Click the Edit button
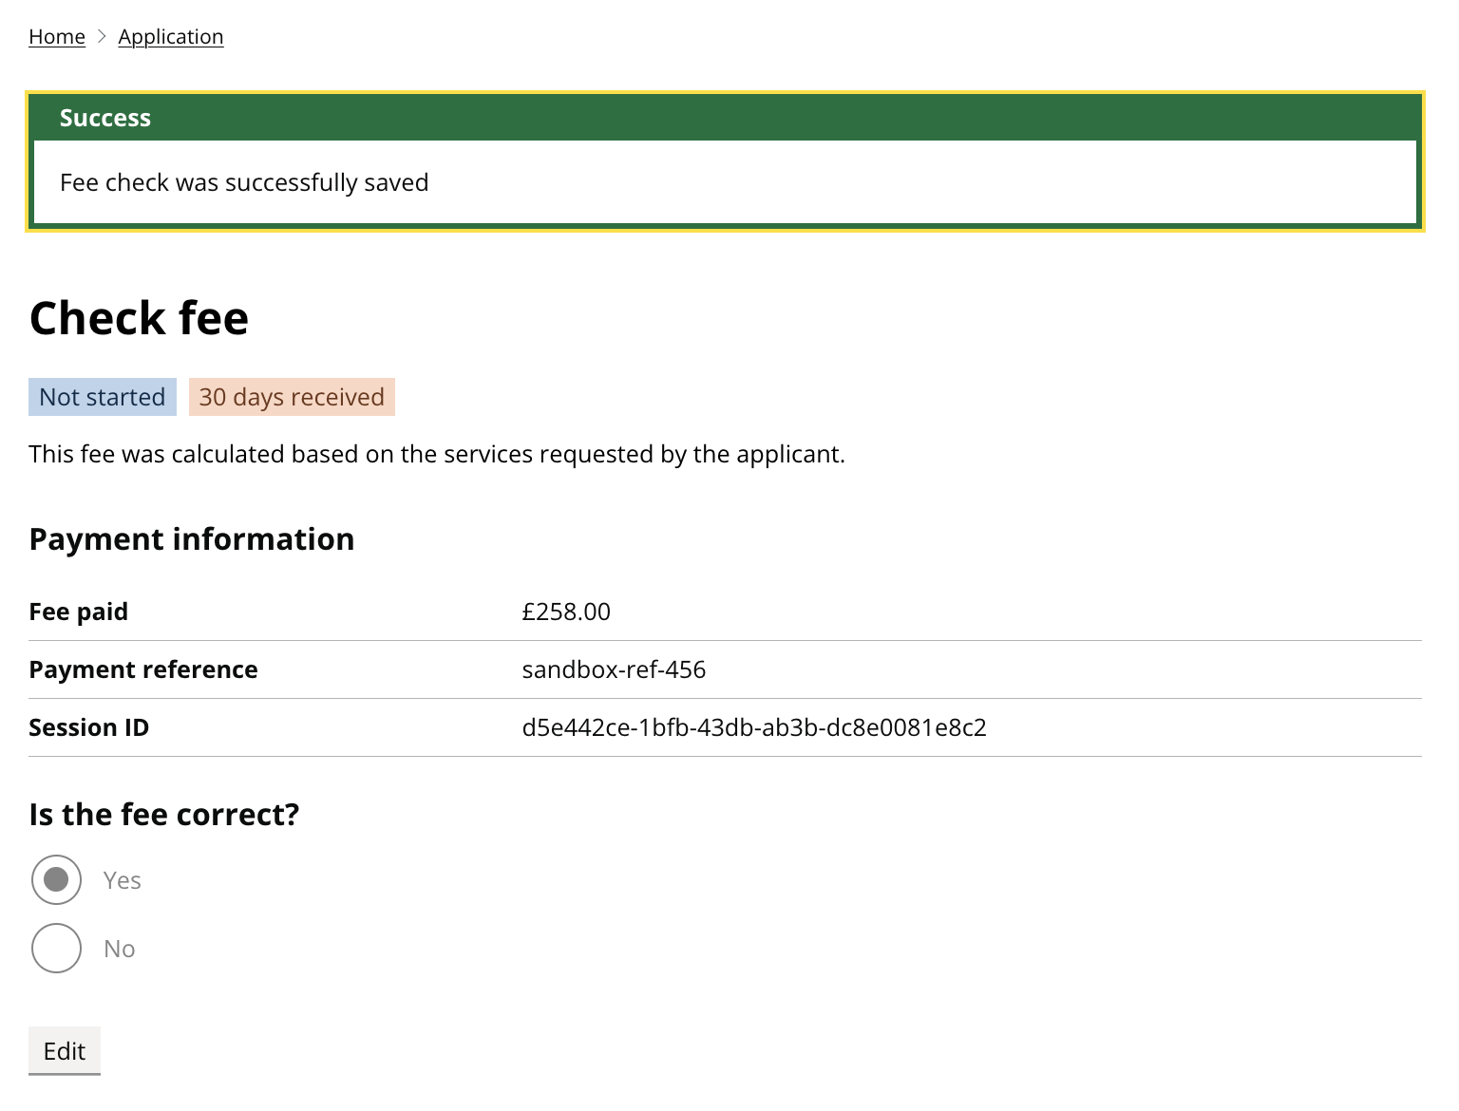The height and width of the screenshot is (1111, 1459). 64,1050
